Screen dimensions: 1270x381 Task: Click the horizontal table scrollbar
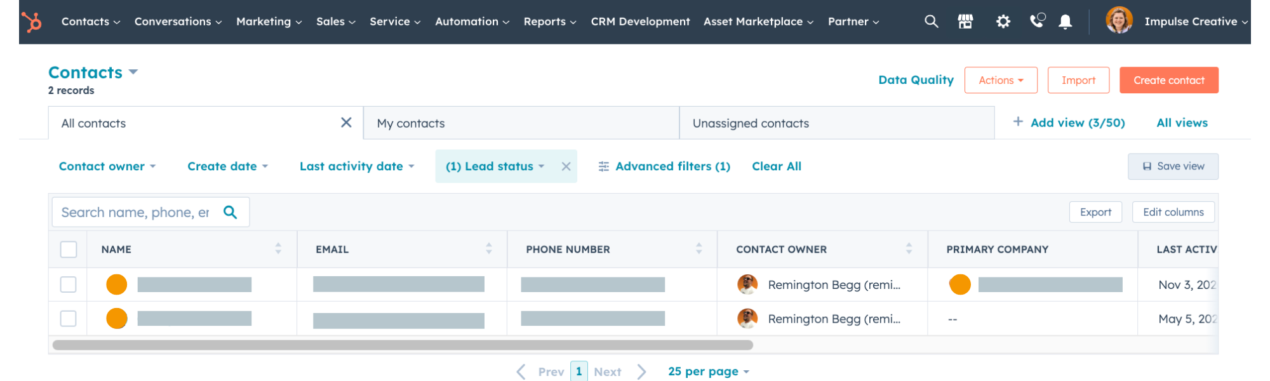(x=403, y=345)
